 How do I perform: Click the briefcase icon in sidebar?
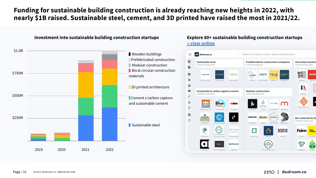189,80
